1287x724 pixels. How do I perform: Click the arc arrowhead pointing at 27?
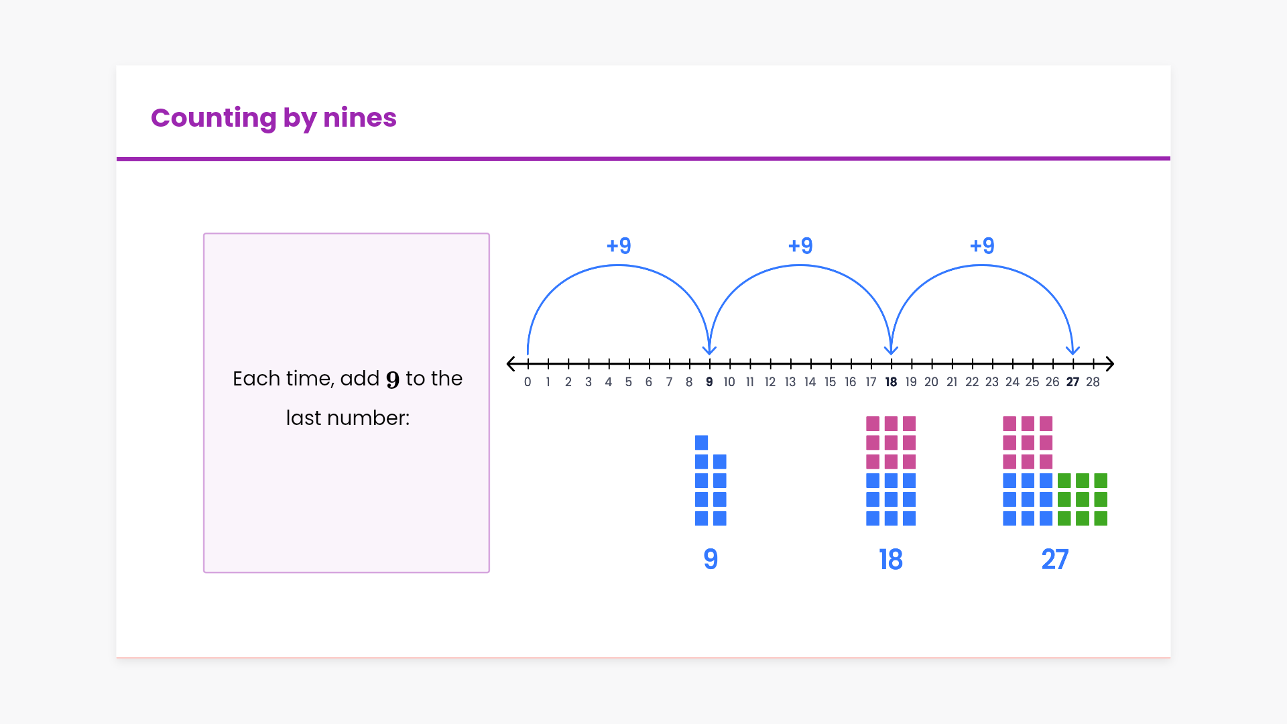pyautogui.click(x=1072, y=350)
